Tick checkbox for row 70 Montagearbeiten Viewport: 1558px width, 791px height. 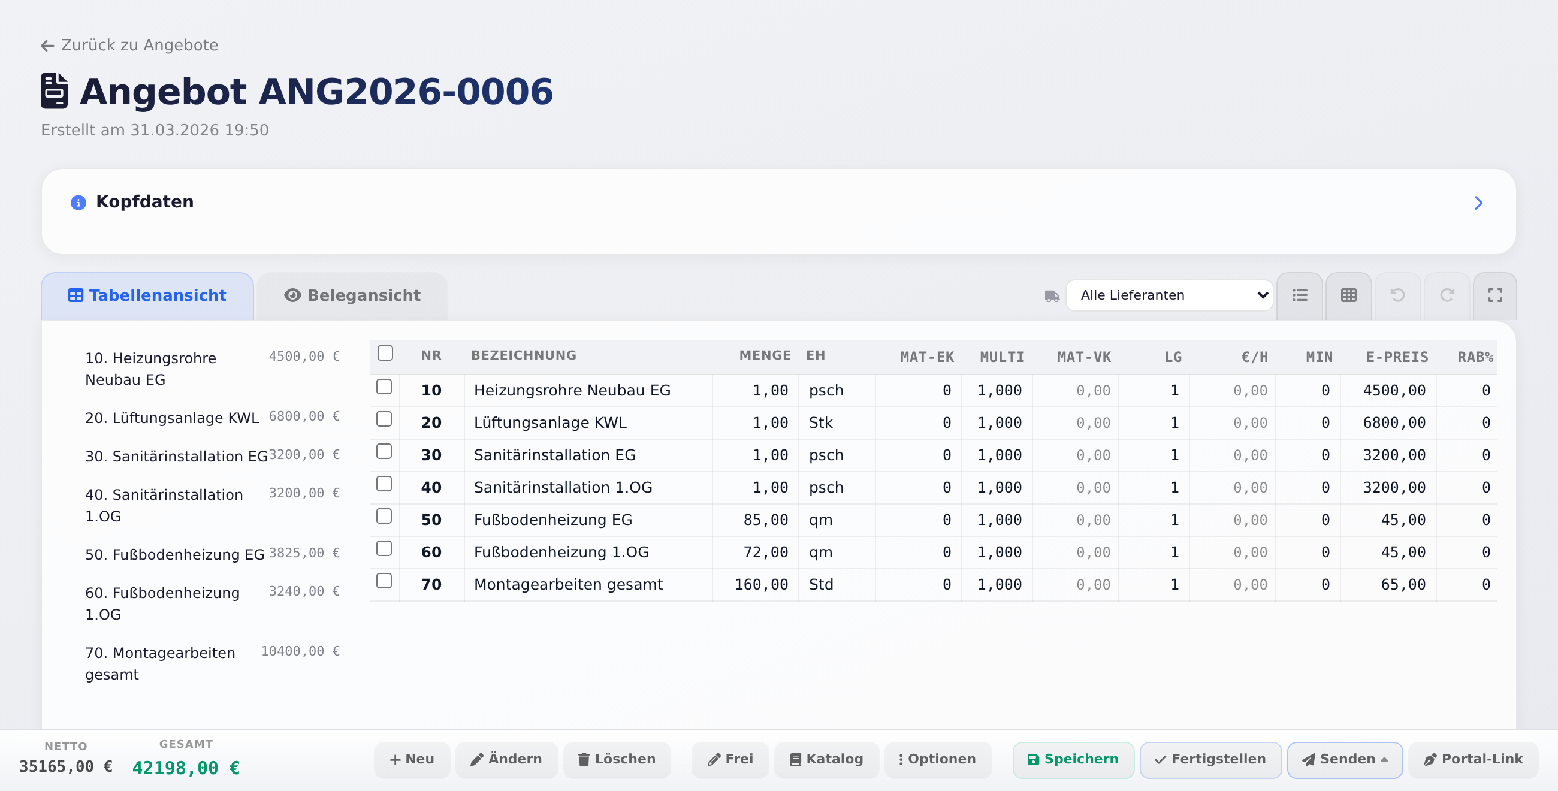pos(384,581)
